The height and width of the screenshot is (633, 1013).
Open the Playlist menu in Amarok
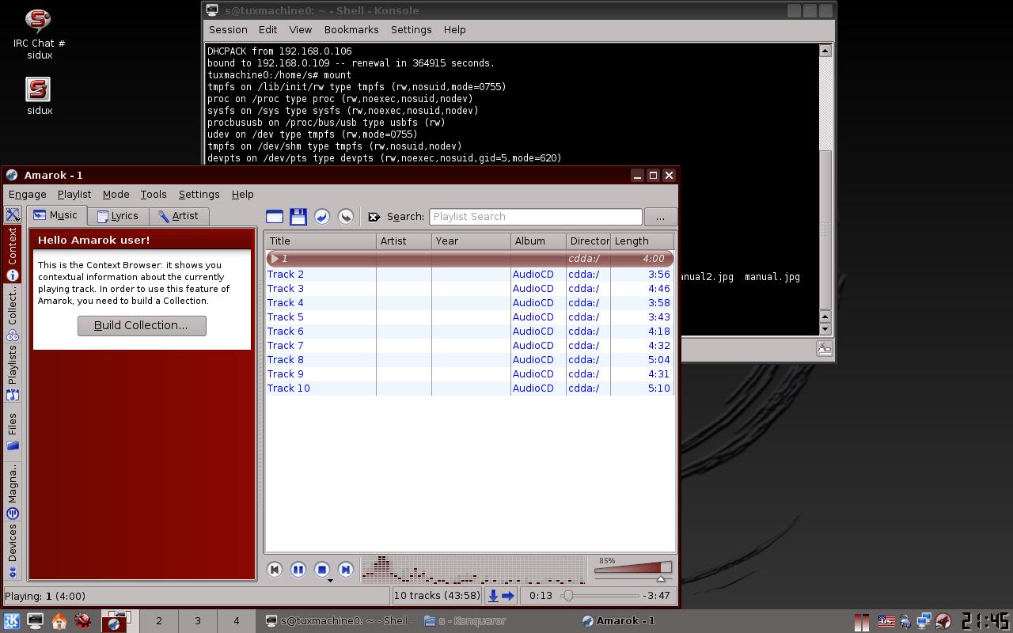[74, 195]
